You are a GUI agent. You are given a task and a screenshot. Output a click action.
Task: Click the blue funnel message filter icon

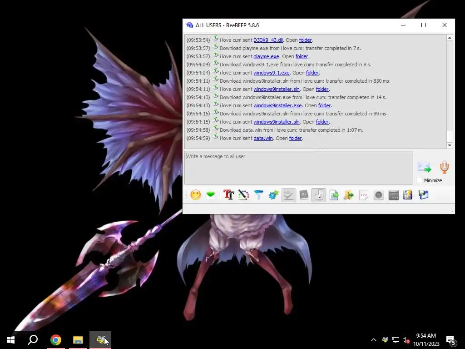(258, 195)
